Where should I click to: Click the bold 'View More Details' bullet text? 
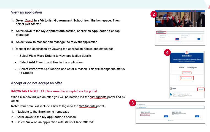tap(42, 56)
